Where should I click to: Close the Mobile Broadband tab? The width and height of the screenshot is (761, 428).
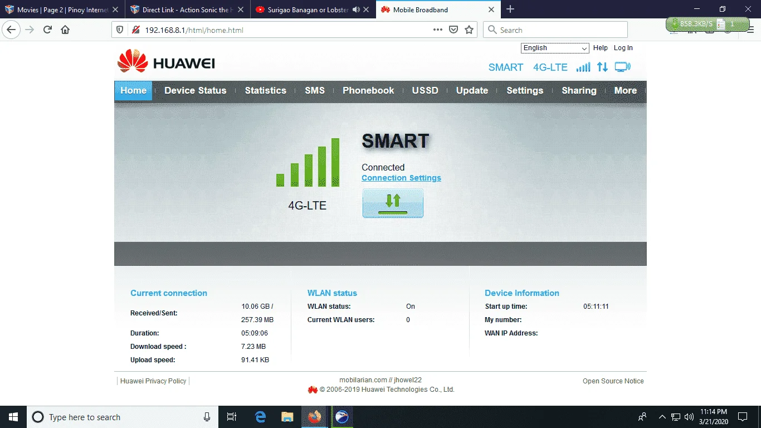(491, 9)
